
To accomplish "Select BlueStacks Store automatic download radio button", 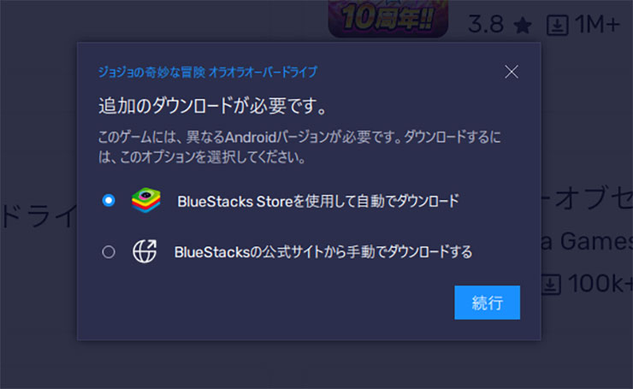I will coord(108,200).
